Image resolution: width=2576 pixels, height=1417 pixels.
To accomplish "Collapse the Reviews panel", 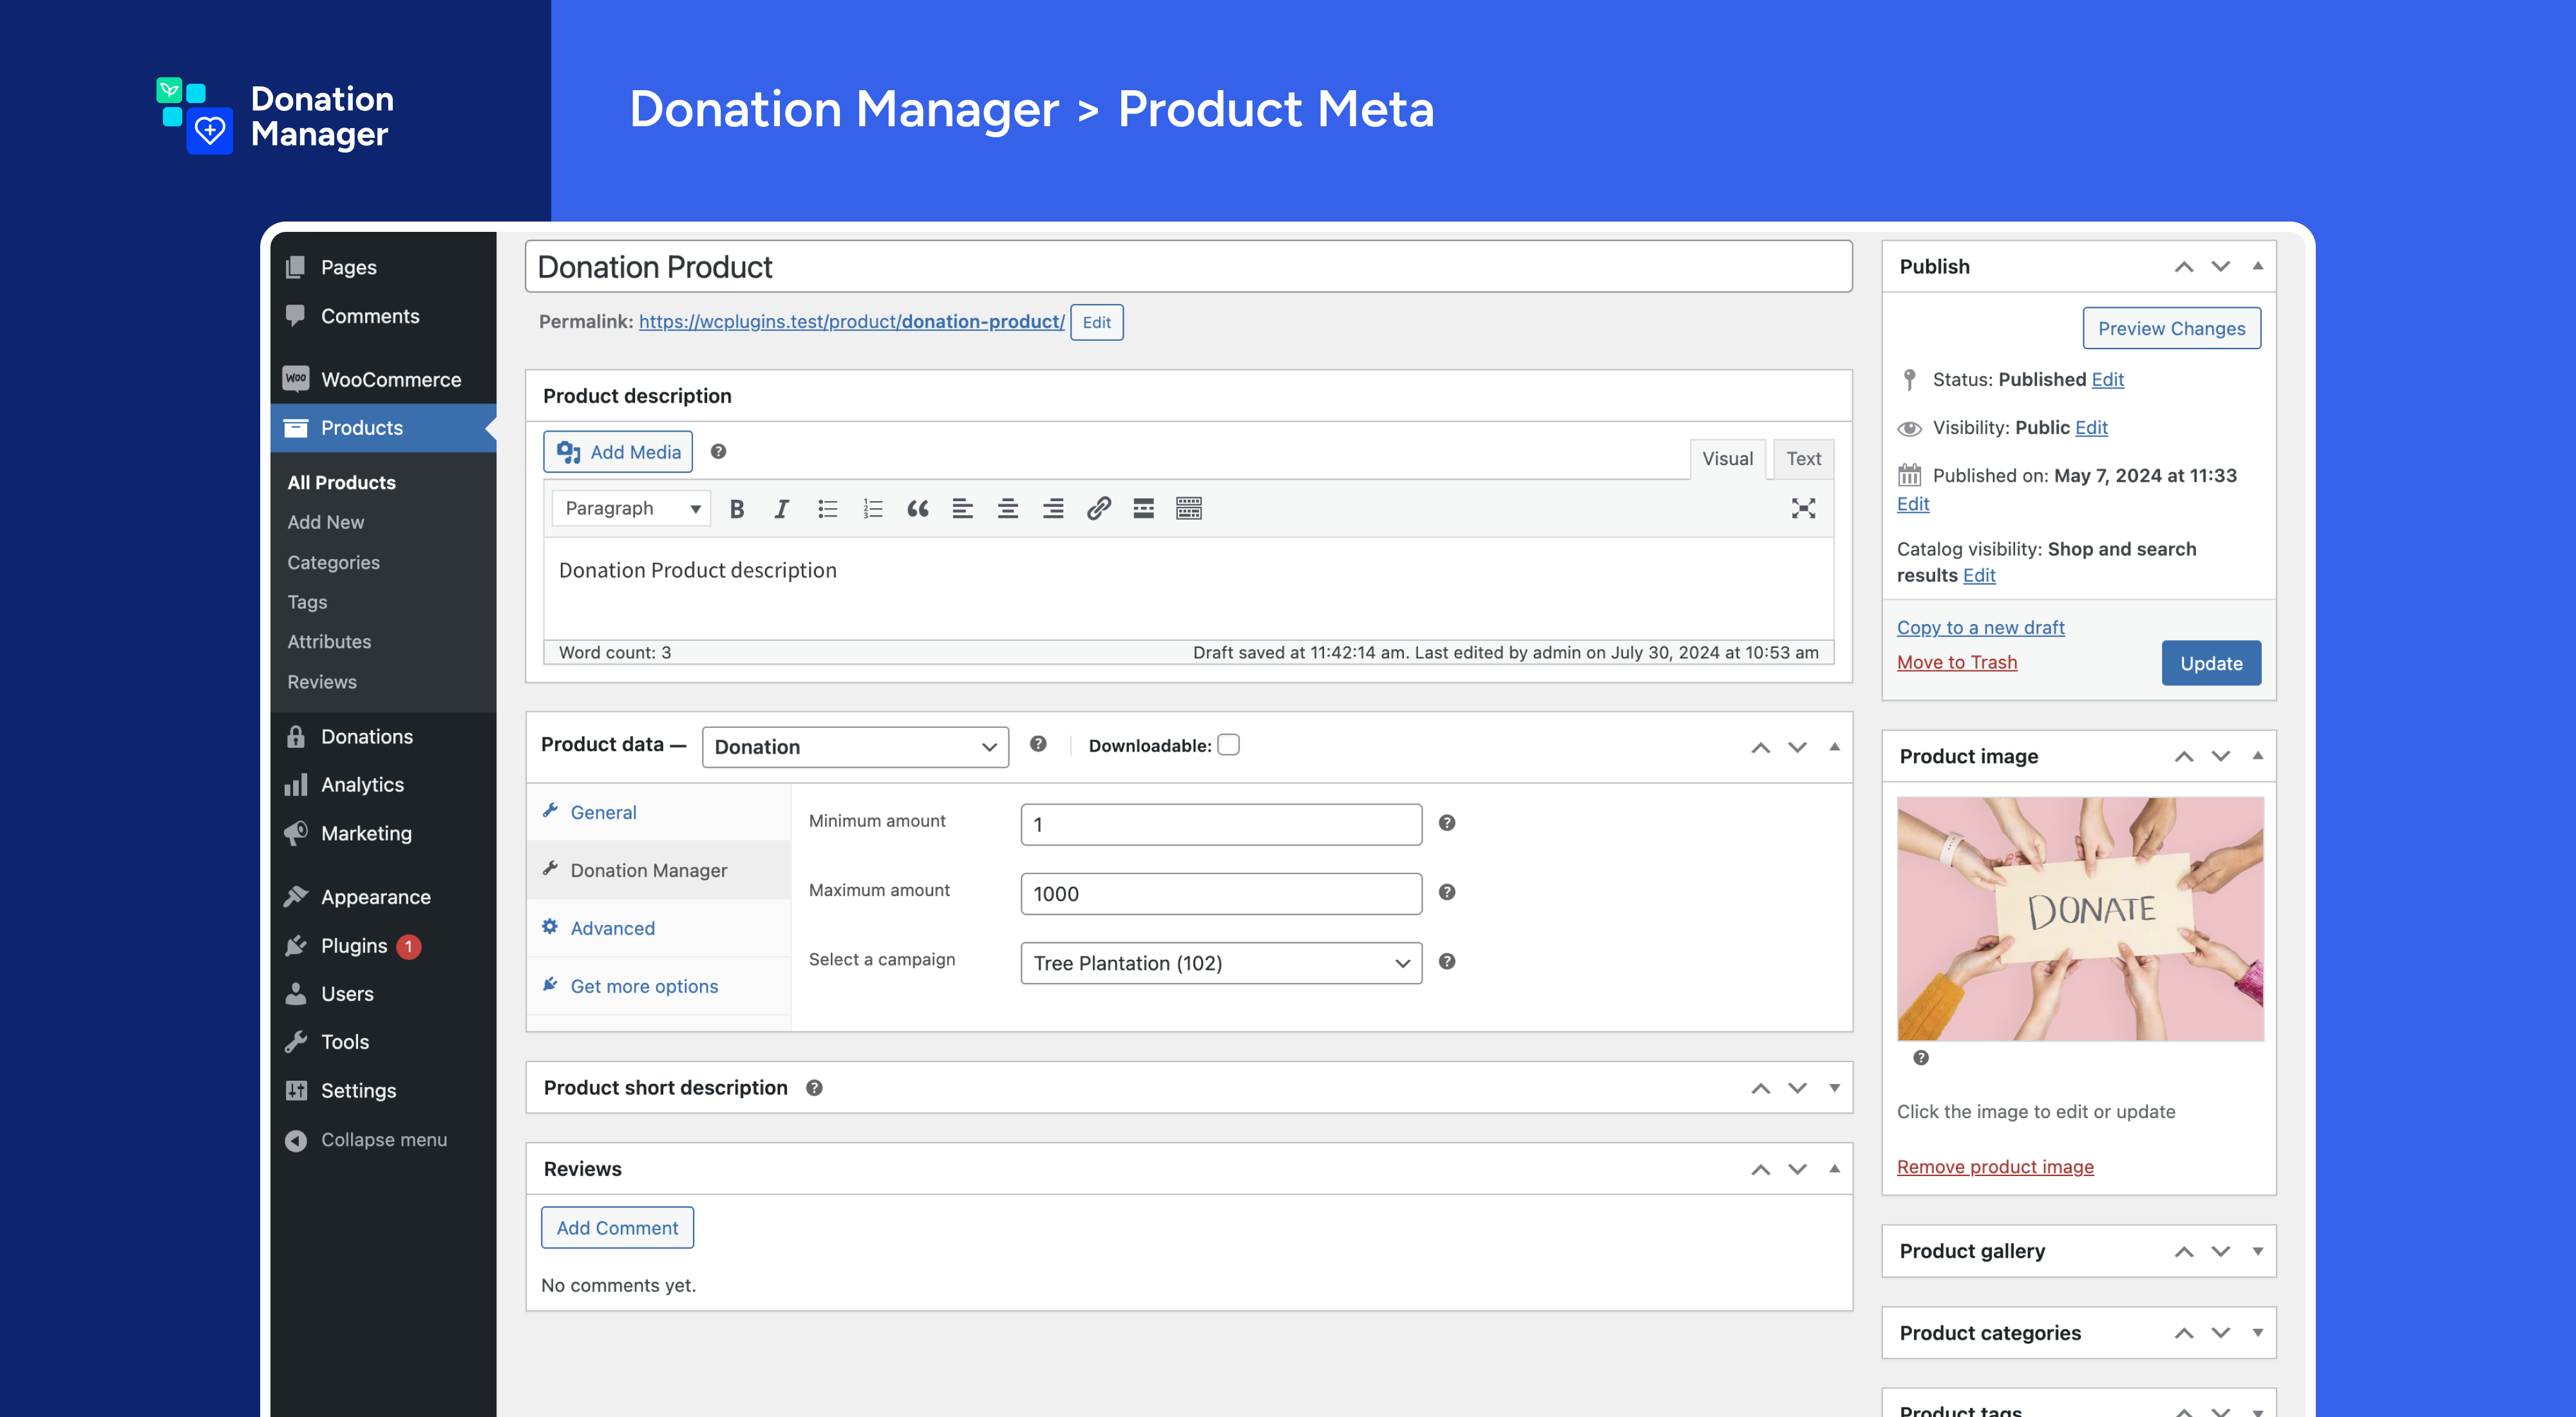I will pyautogui.click(x=1834, y=1169).
